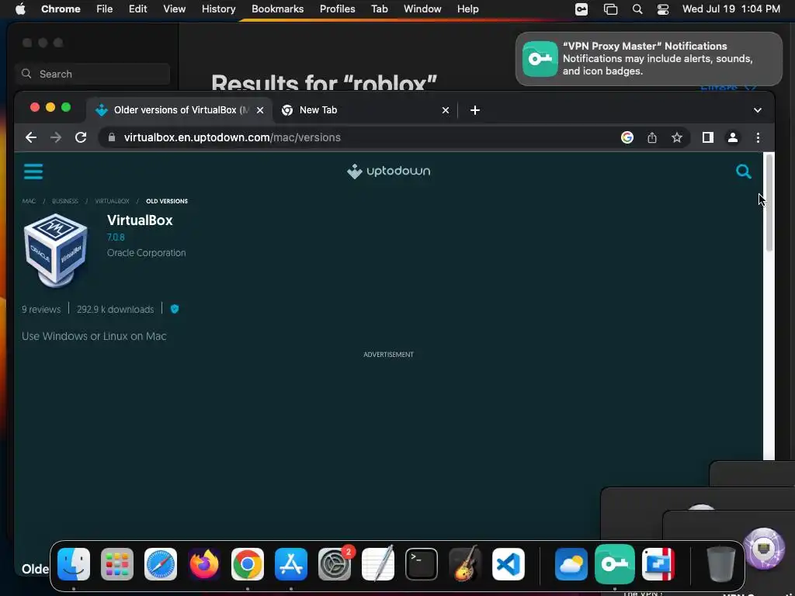795x596 pixels.
Task: Share this page using share icon
Action: (x=652, y=137)
